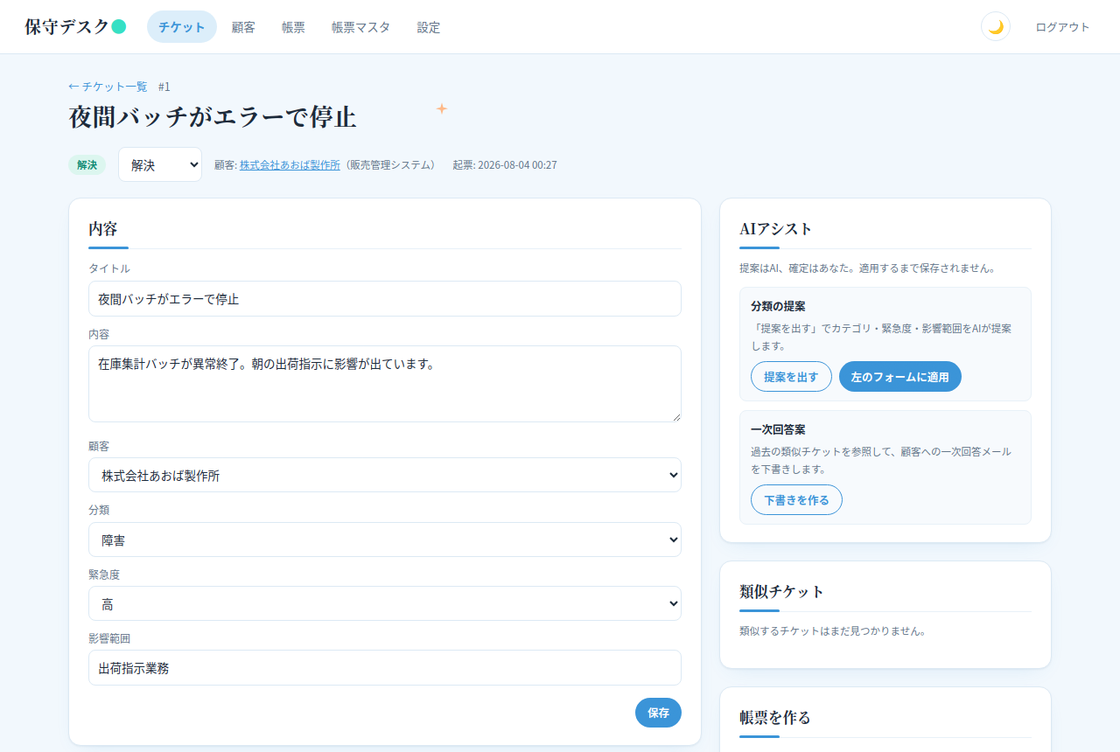This screenshot has height=752, width=1120.
Task: Click the 類似するチケットはまだ見つかりません text
Action: click(x=832, y=630)
